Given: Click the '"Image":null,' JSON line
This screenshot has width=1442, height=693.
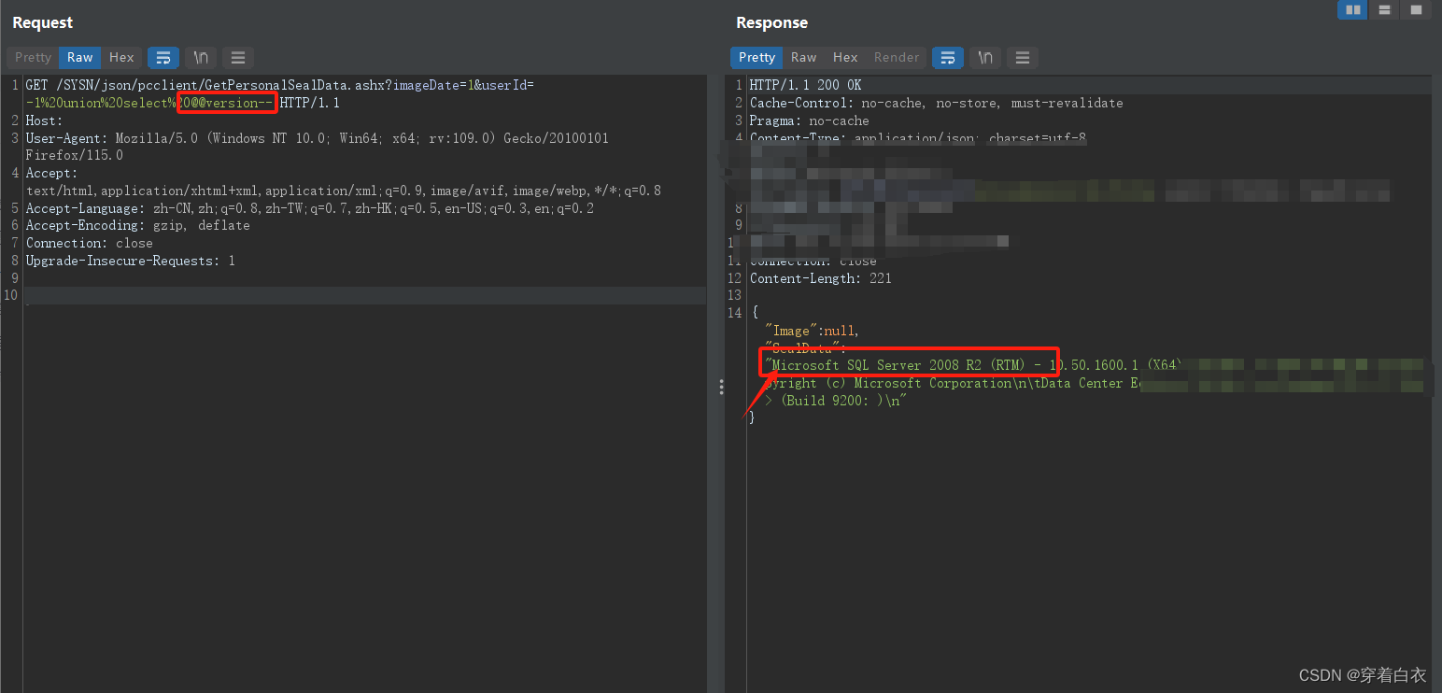Looking at the screenshot, I should point(812,331).
